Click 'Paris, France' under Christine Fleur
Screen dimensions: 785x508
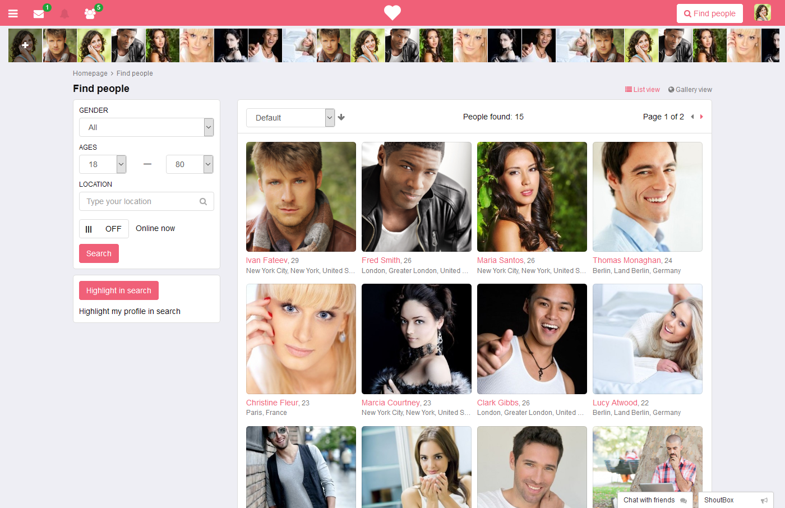(266, 413)
